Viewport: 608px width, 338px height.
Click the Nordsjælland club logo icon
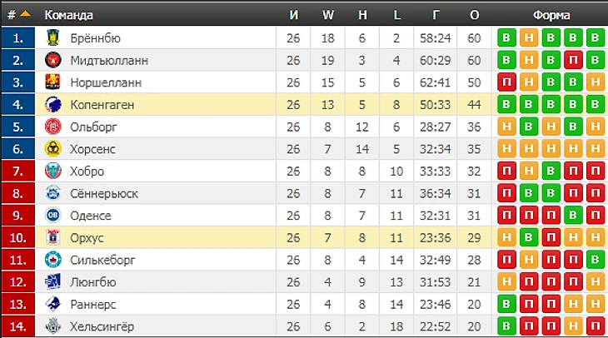pos(53,82)
